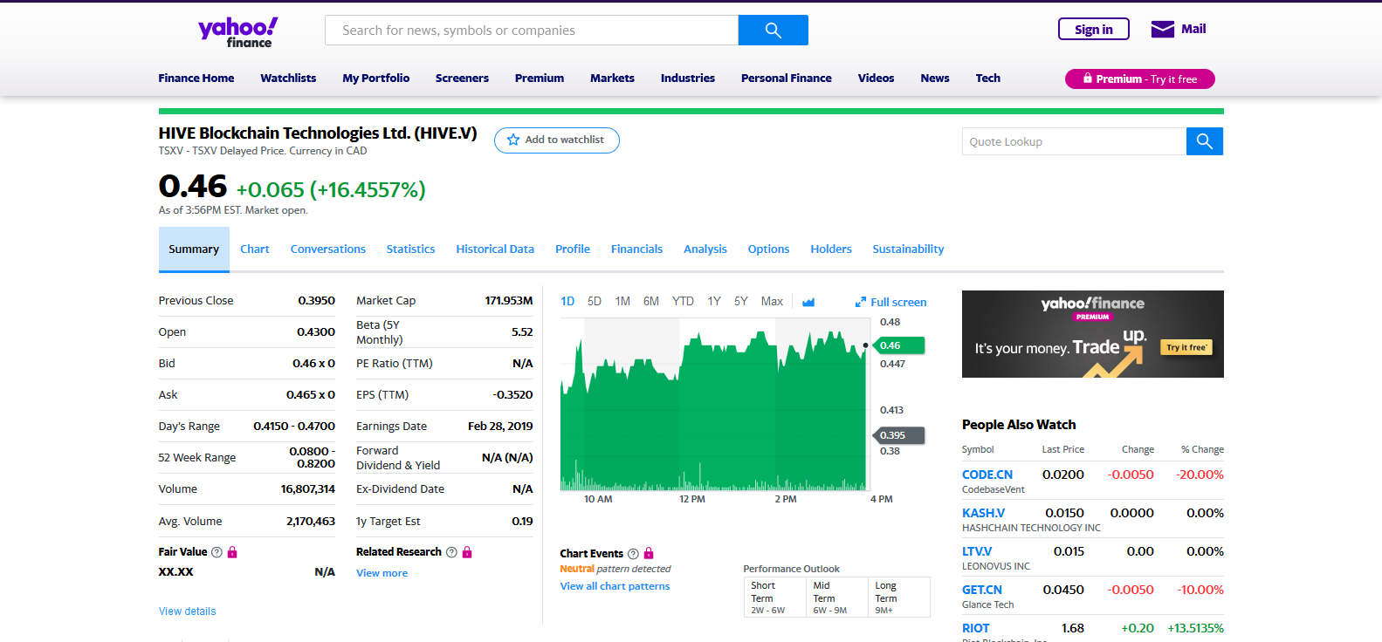Open the Markets navigation menu
This screenshot has width=1382, height=642.
(x=612, y=79)
